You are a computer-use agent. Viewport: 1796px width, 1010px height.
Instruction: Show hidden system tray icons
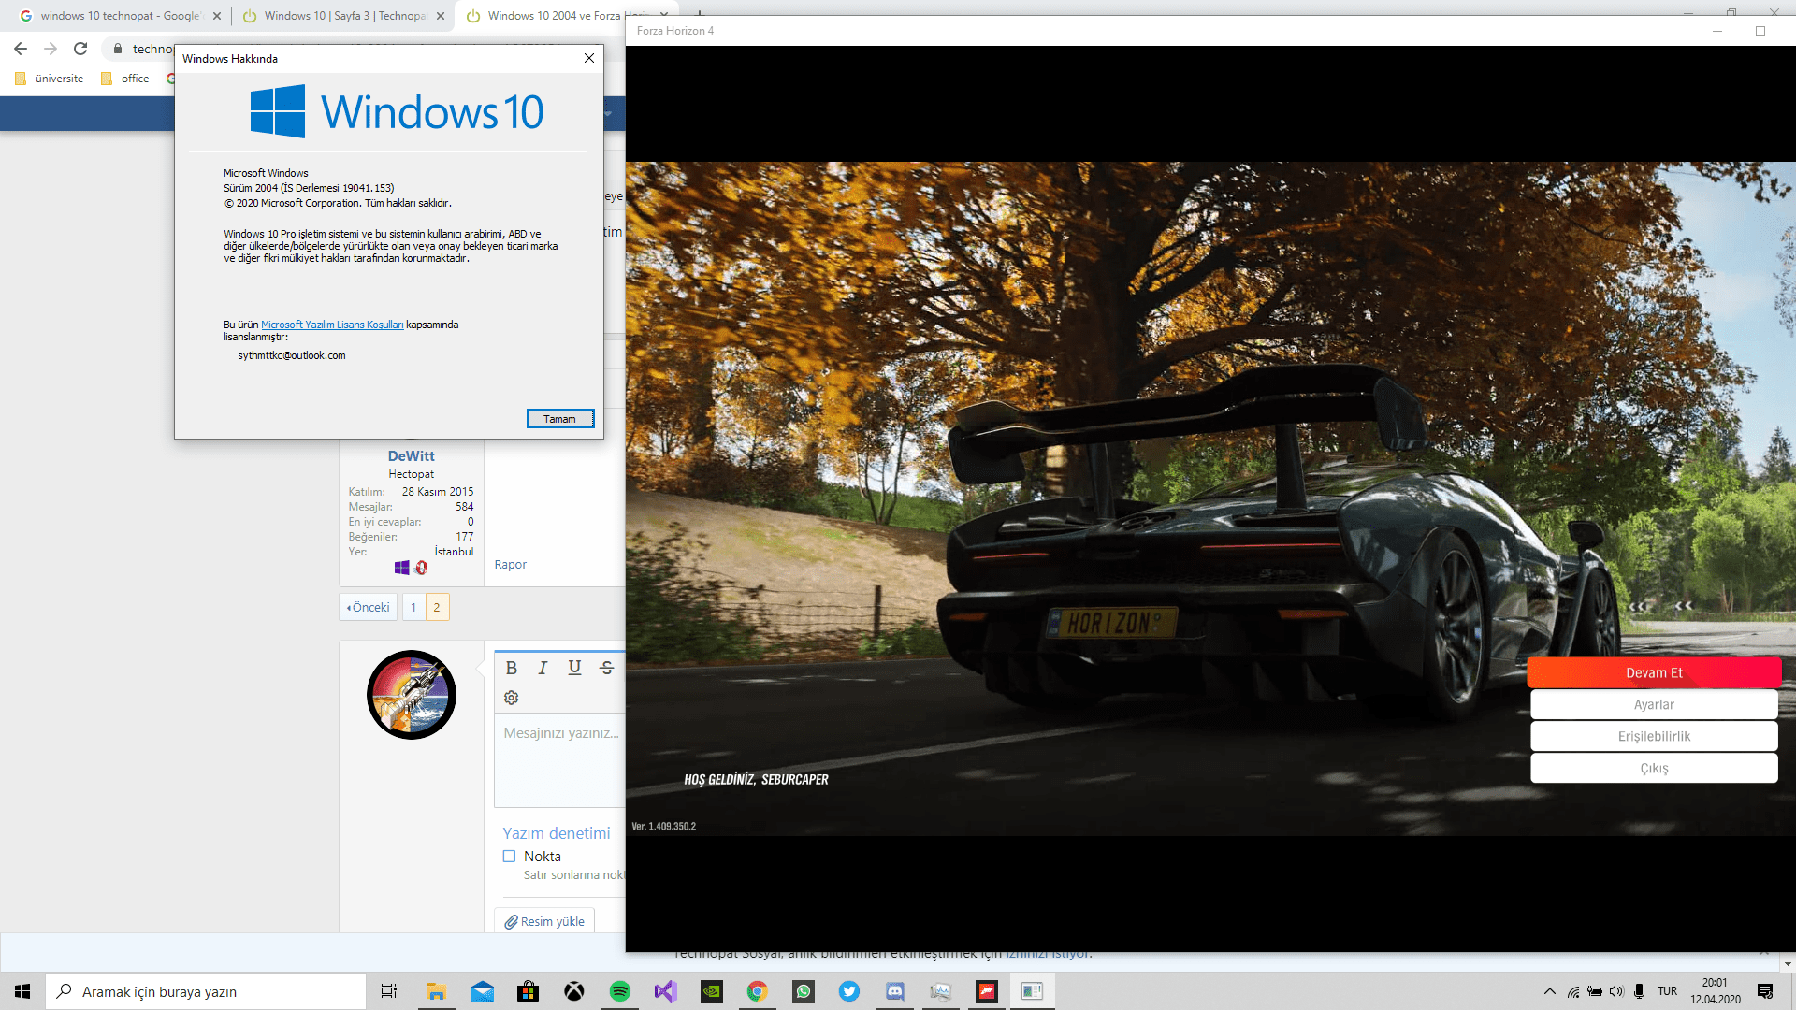coord(1549,991)
